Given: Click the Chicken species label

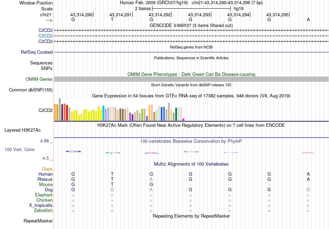Looking at the screenshot, I should (x=44, y=200).
